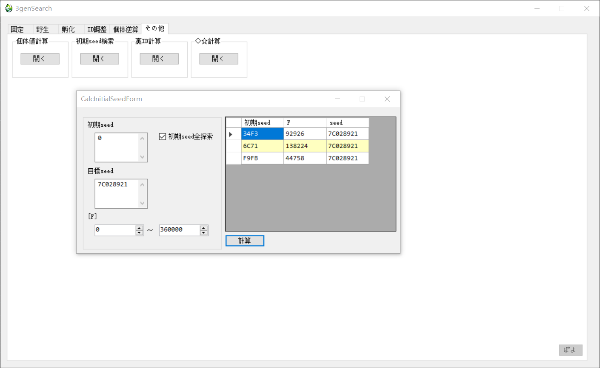Close the 3genSearch main window
Image resolution: width=600 pixels, height=368 pixels.
[x=587, y=8]
